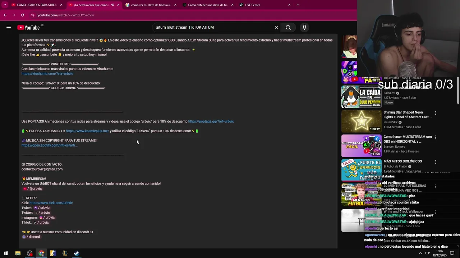Open the MULTISTREAM FÁCIL video thumbnail
The image size is (460, 258).
tap(361, 146)
